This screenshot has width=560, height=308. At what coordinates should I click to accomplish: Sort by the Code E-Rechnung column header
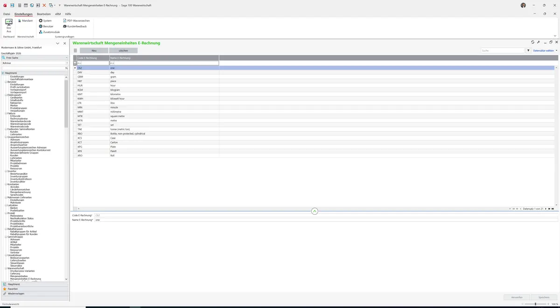(x=93, y=58)
